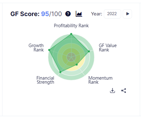Click the Growth Rank data point
This screenshot has width=141, height=118.
(x=49, y=50)
